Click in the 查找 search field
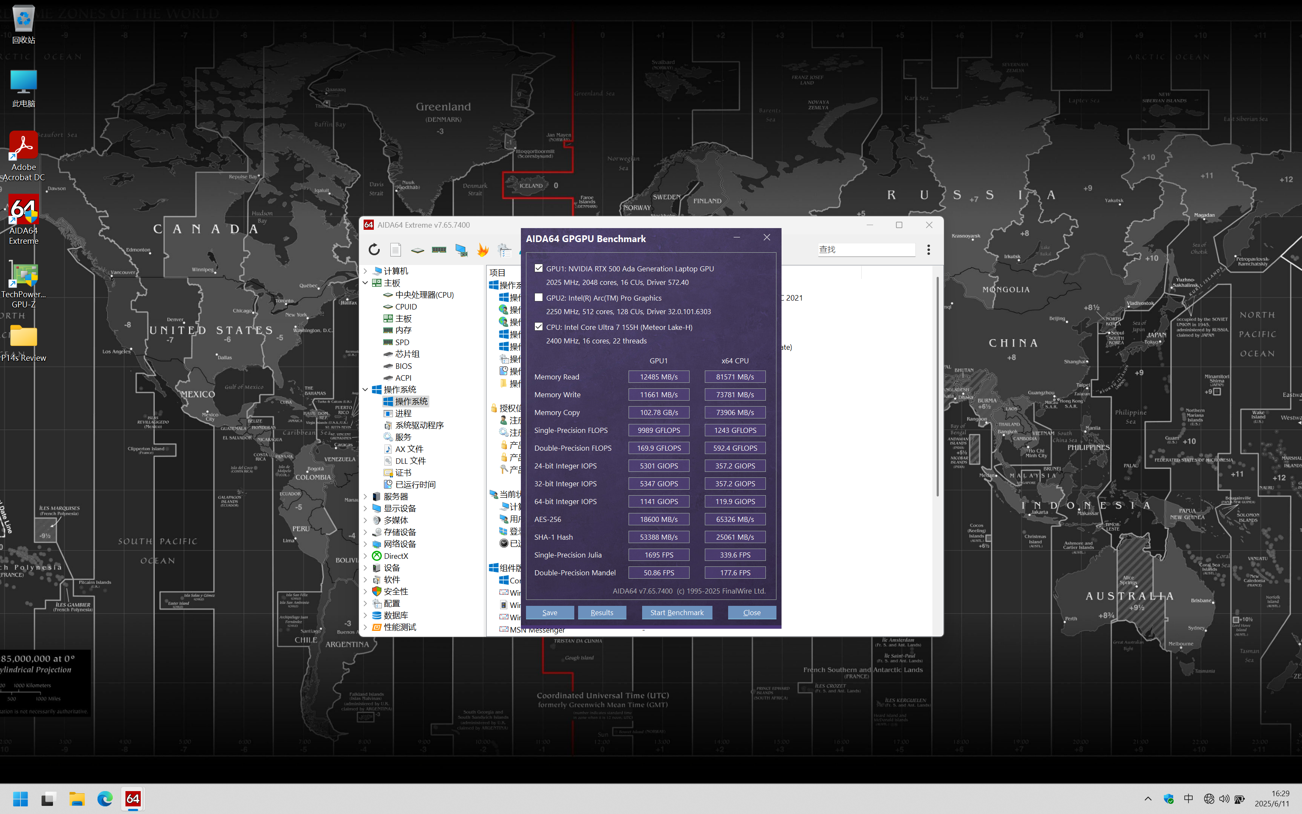The image size is (1302, 814). pyautogui.click(x=866, y=250)
